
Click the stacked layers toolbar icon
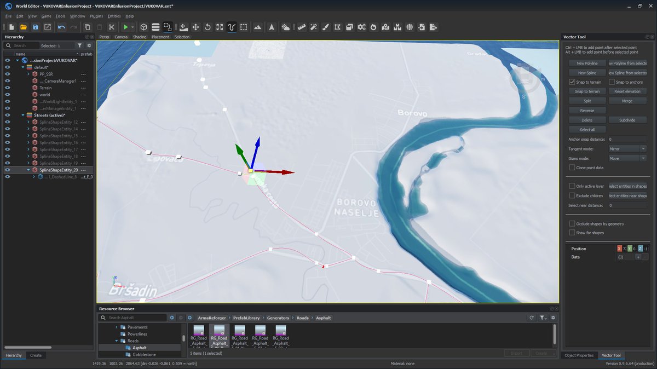pyautogui.click(x=155, y=27)
